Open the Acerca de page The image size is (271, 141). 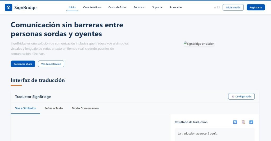[x=175, y=7]
